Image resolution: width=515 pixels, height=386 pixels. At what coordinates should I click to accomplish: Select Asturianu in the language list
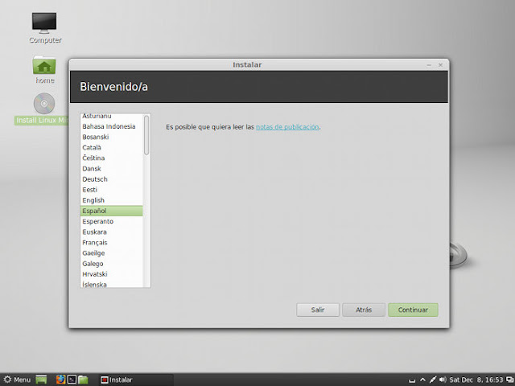(111, 116)
